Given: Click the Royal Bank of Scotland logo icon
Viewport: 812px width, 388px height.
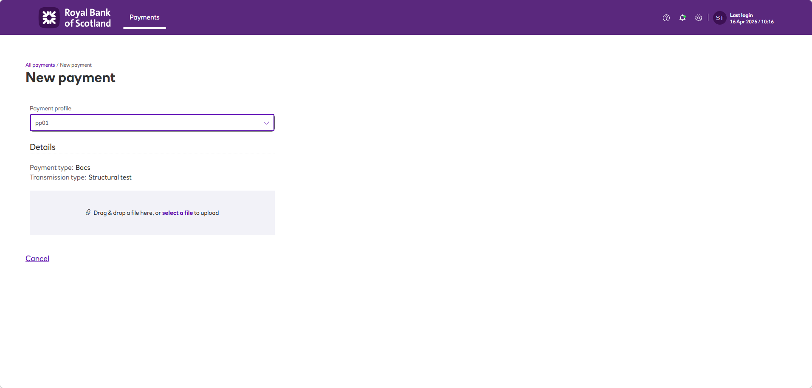Looking at the screenshot, I should click(x=49, y=17).
